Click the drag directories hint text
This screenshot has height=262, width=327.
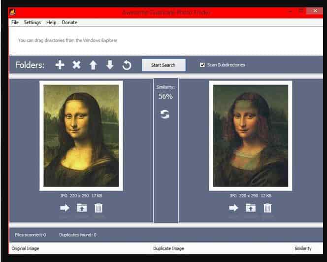68,40
